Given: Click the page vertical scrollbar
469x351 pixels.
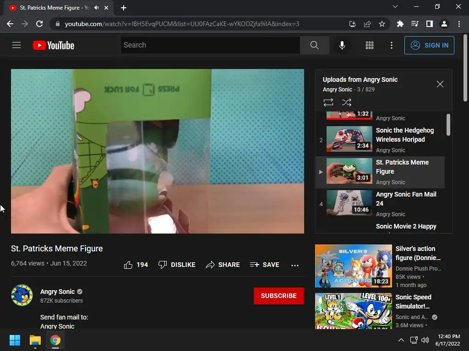Looking at the screenshot, I should pos(465,68).
